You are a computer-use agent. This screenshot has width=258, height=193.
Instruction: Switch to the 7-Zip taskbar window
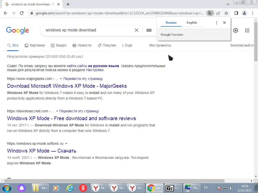[173, 188]
